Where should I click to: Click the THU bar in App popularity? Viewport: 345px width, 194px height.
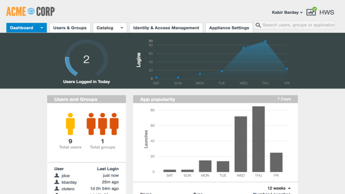pyautogui.click(x=259, y=139)
